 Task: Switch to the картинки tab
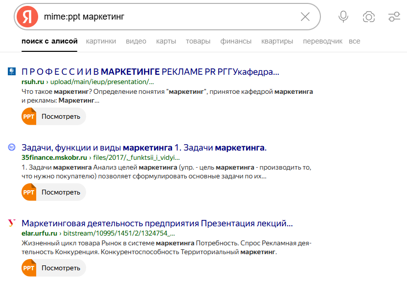[101, 41]
